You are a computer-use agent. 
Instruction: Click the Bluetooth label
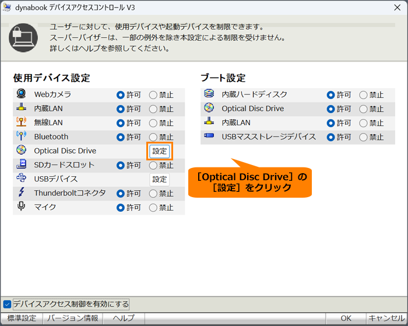tap(51, 136)
